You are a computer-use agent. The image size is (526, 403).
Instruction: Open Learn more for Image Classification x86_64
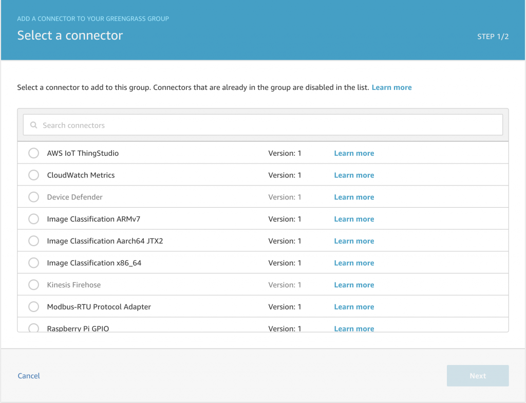tap(354, 263)
